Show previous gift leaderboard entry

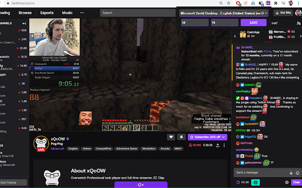(235, 36)
